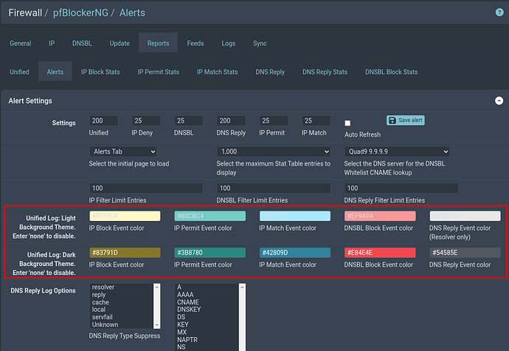This screenshot has width=509, height=351.
Task: Click the dark theme #42809D IP Match color
Action: click(x=295, y=253)
